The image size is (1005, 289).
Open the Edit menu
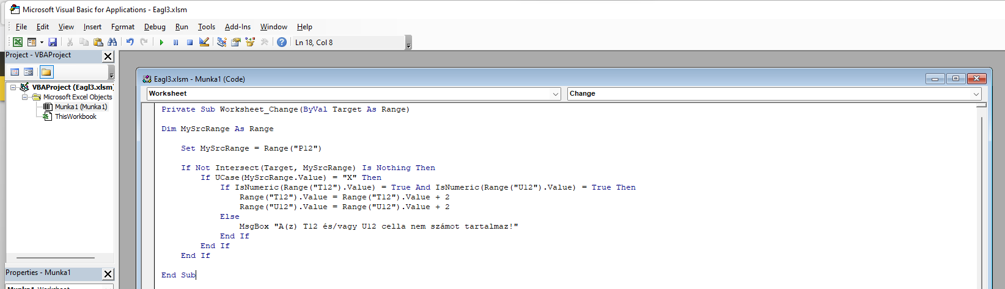tap(43, 27)
